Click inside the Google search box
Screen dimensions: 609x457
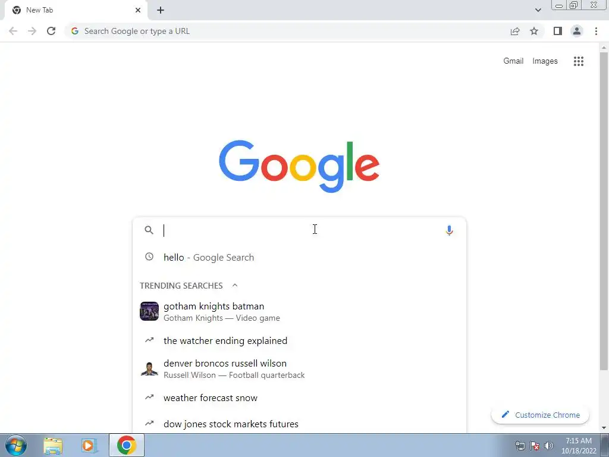coord(299,230)
